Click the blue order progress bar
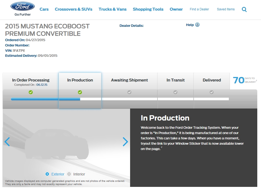 [45, 99]
